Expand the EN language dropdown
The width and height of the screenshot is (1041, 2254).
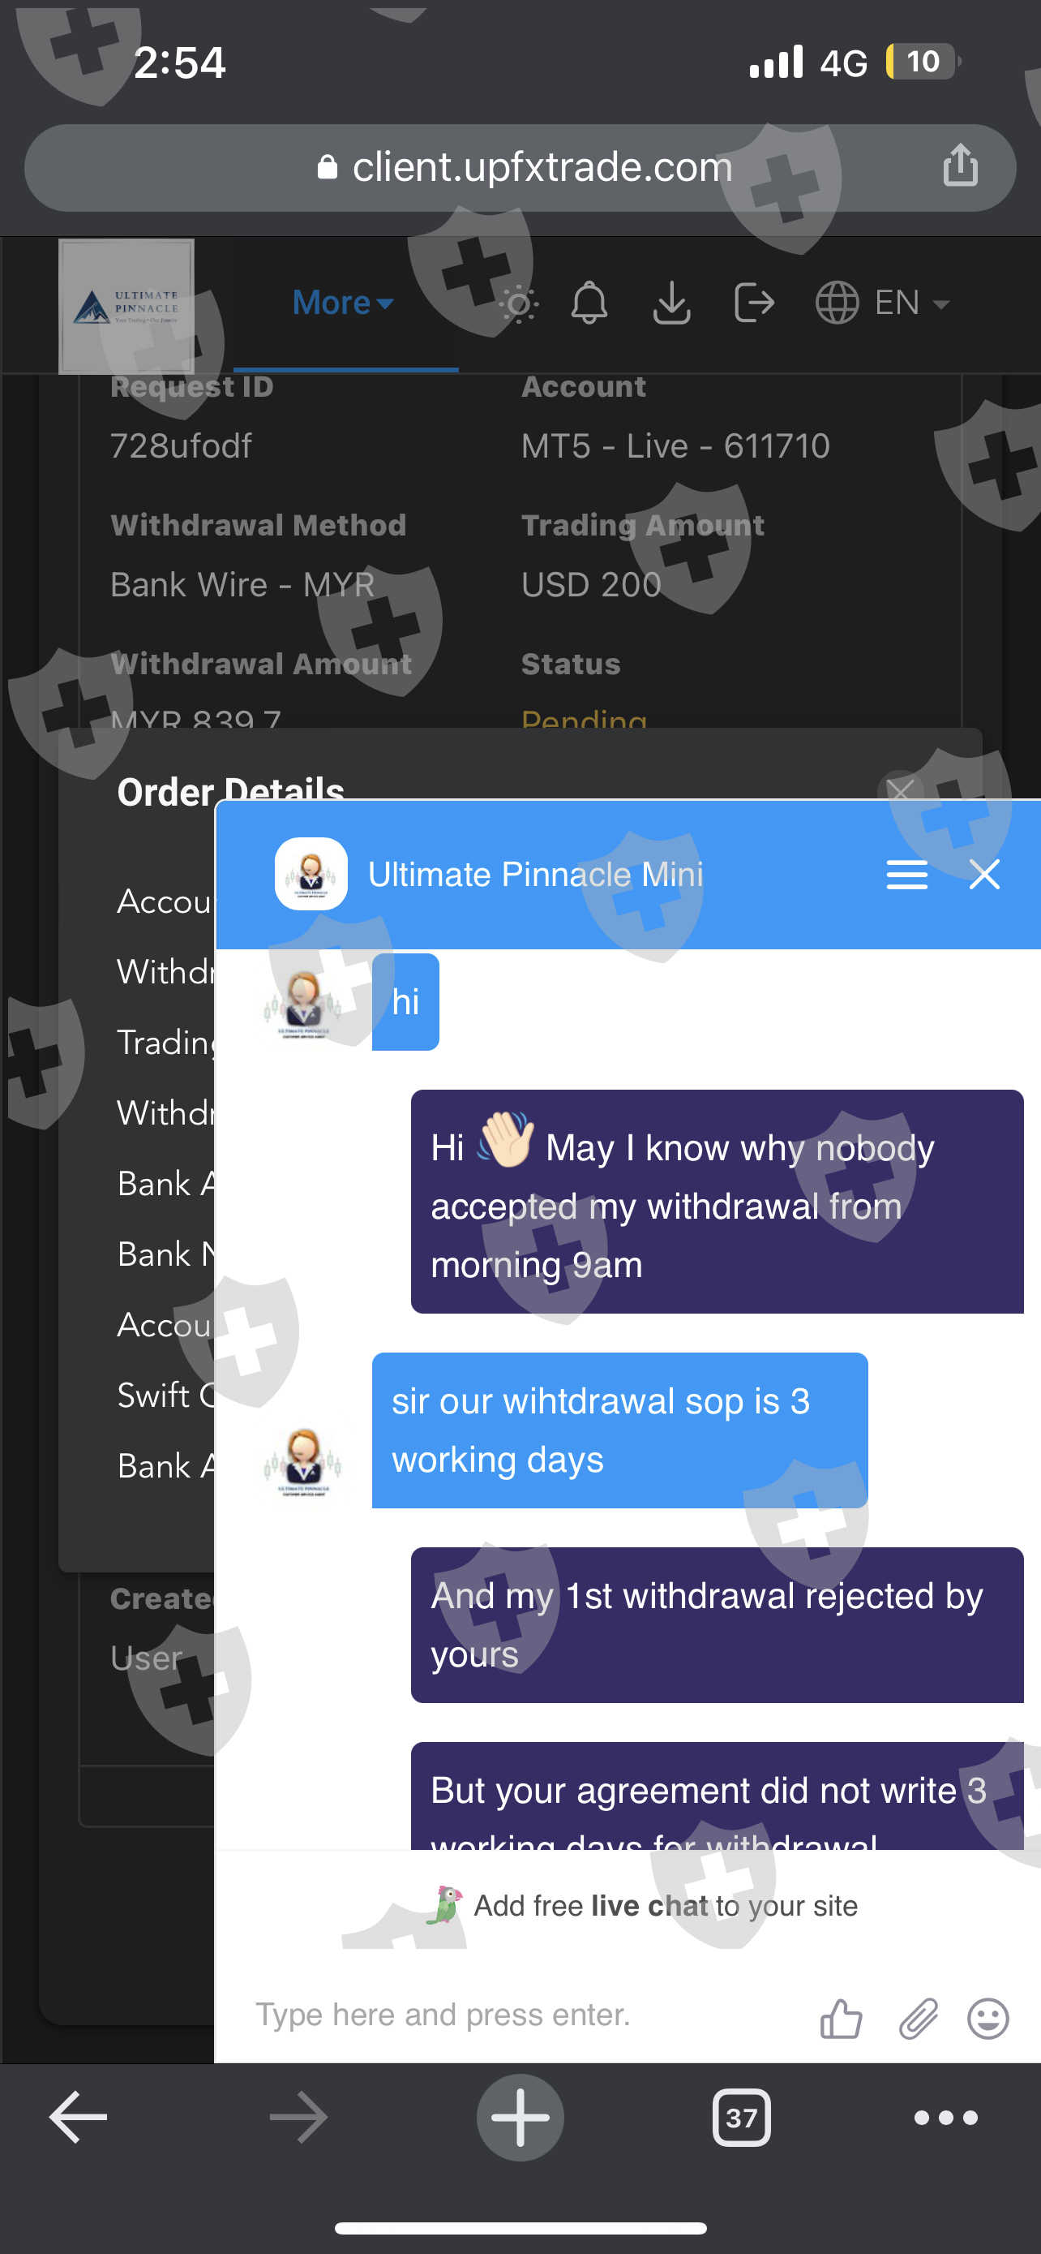[883, 303]
